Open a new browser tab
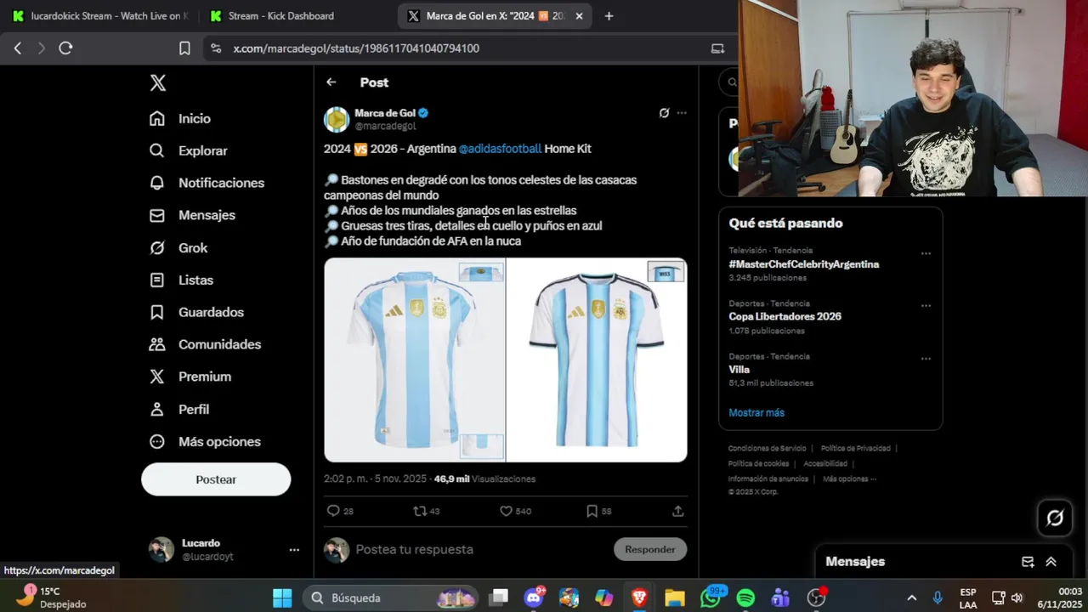Viewport: 1088px width, 612px height. (609, 16)
